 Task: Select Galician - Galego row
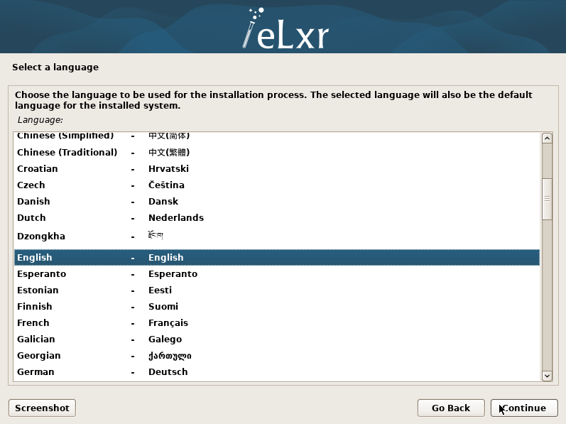(277, 339)
